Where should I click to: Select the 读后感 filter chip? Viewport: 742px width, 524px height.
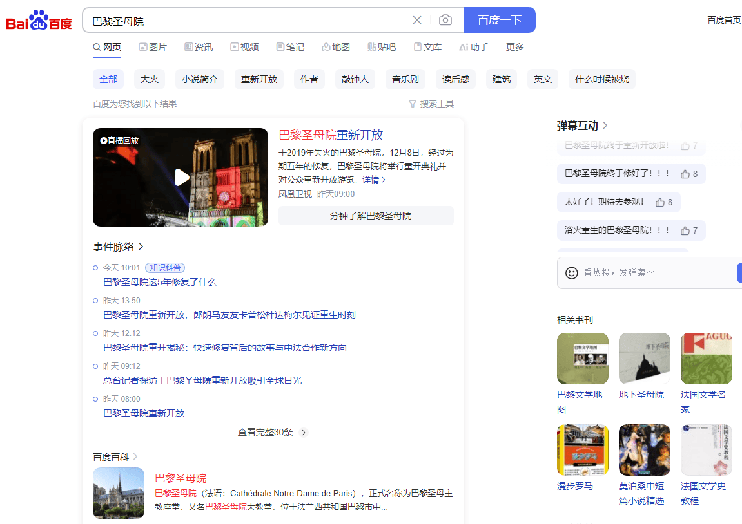(456, 79)
